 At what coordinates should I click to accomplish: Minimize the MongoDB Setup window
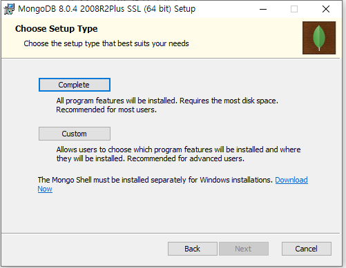point(263,9)
